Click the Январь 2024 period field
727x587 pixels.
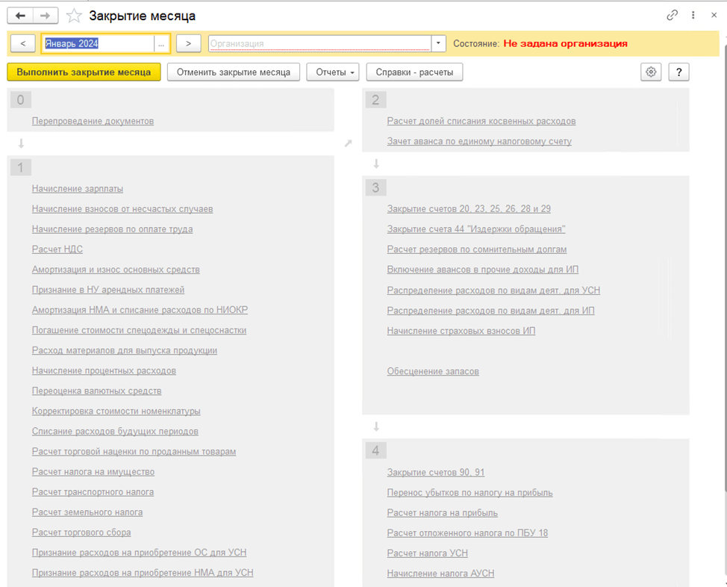[x=98, y=43]
